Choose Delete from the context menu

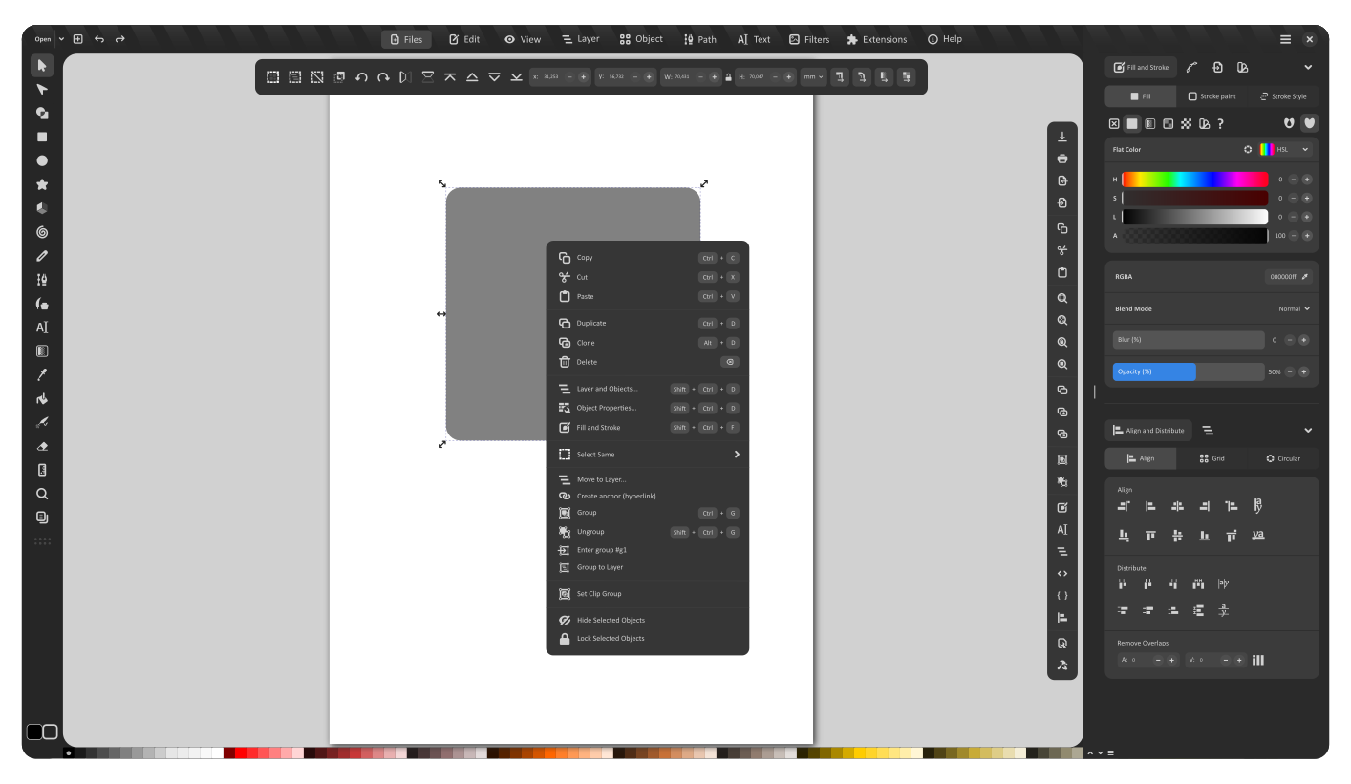(x=648, y=362)
